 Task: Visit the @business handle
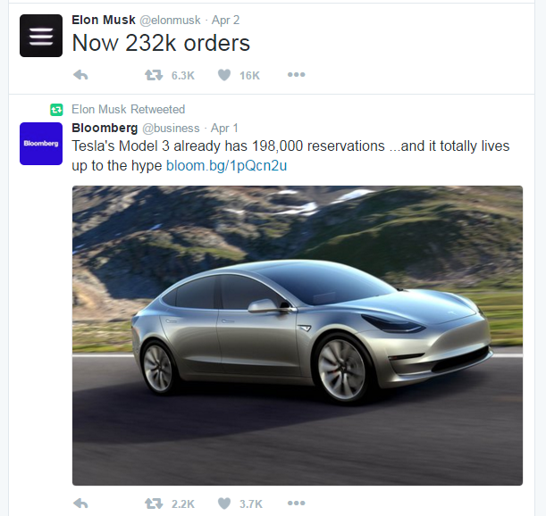click(x=171, y=128)
